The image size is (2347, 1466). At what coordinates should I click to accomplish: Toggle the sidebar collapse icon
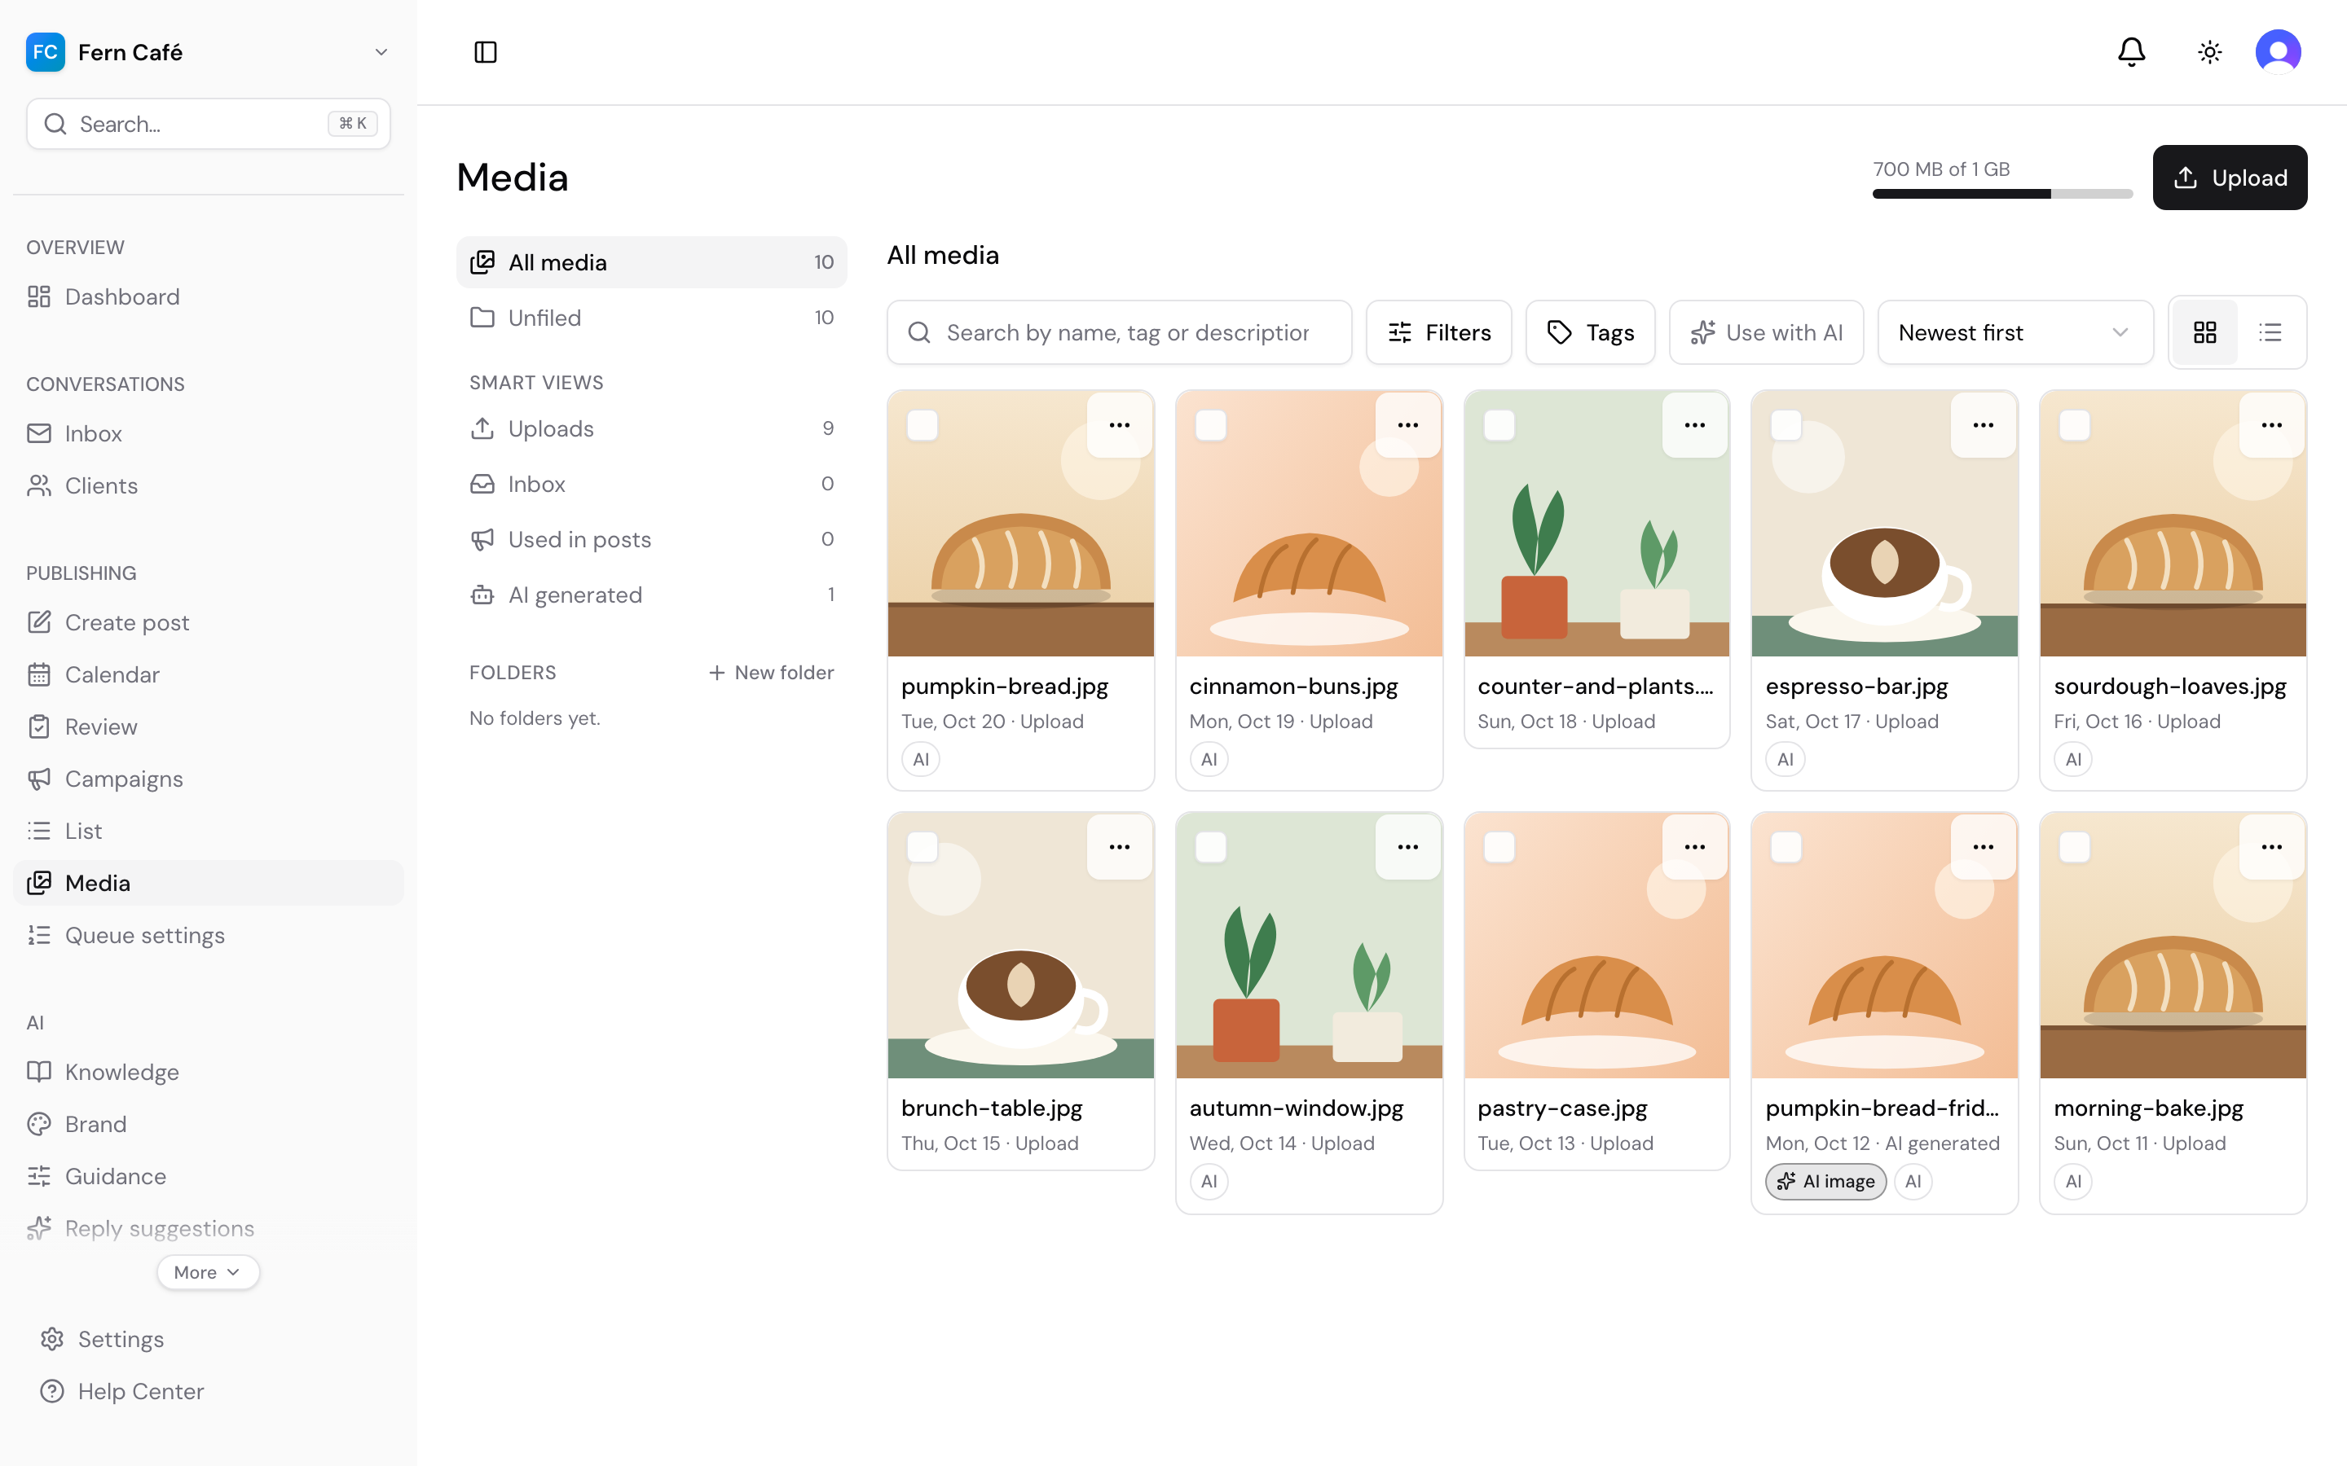485,52
